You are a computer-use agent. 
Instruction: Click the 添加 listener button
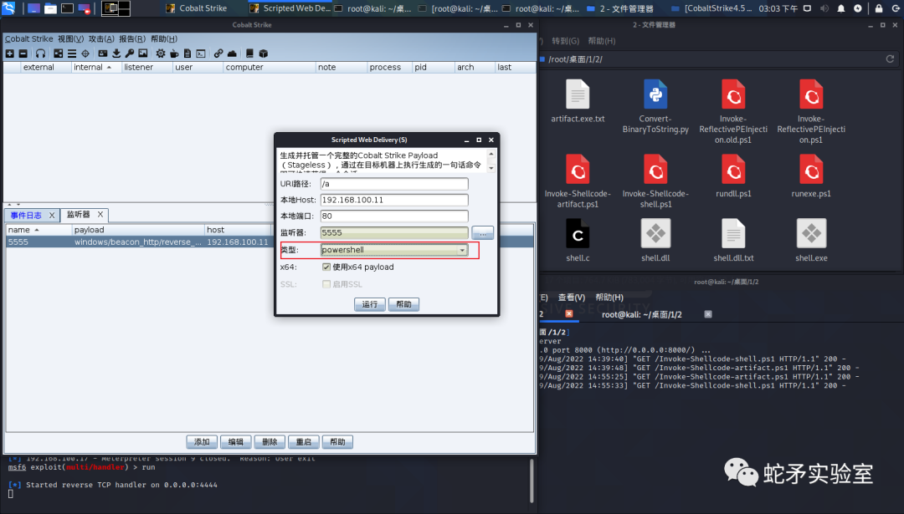pos(202,442)
